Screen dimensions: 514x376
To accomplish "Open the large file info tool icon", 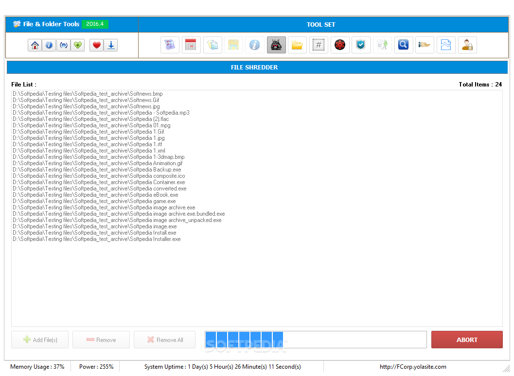I will (x=255, y=45).
